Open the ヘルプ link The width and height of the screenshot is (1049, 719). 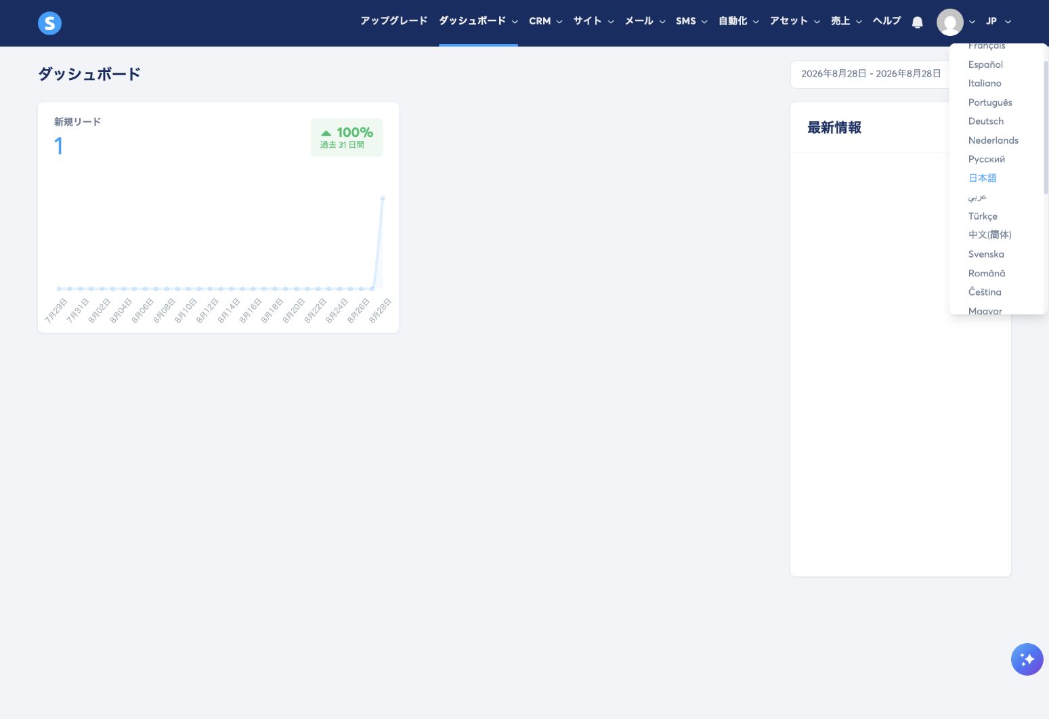click(x=887, y=21)
